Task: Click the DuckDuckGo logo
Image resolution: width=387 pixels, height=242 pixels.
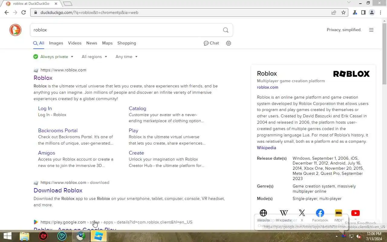Action: (x=15, y=30)
